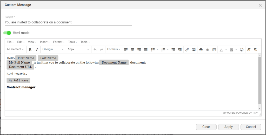Apply italic formatting
This screenshot has width=266, height=135.
37,49
